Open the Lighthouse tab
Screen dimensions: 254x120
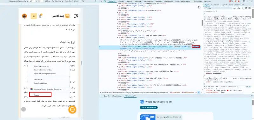pos(197,1)
